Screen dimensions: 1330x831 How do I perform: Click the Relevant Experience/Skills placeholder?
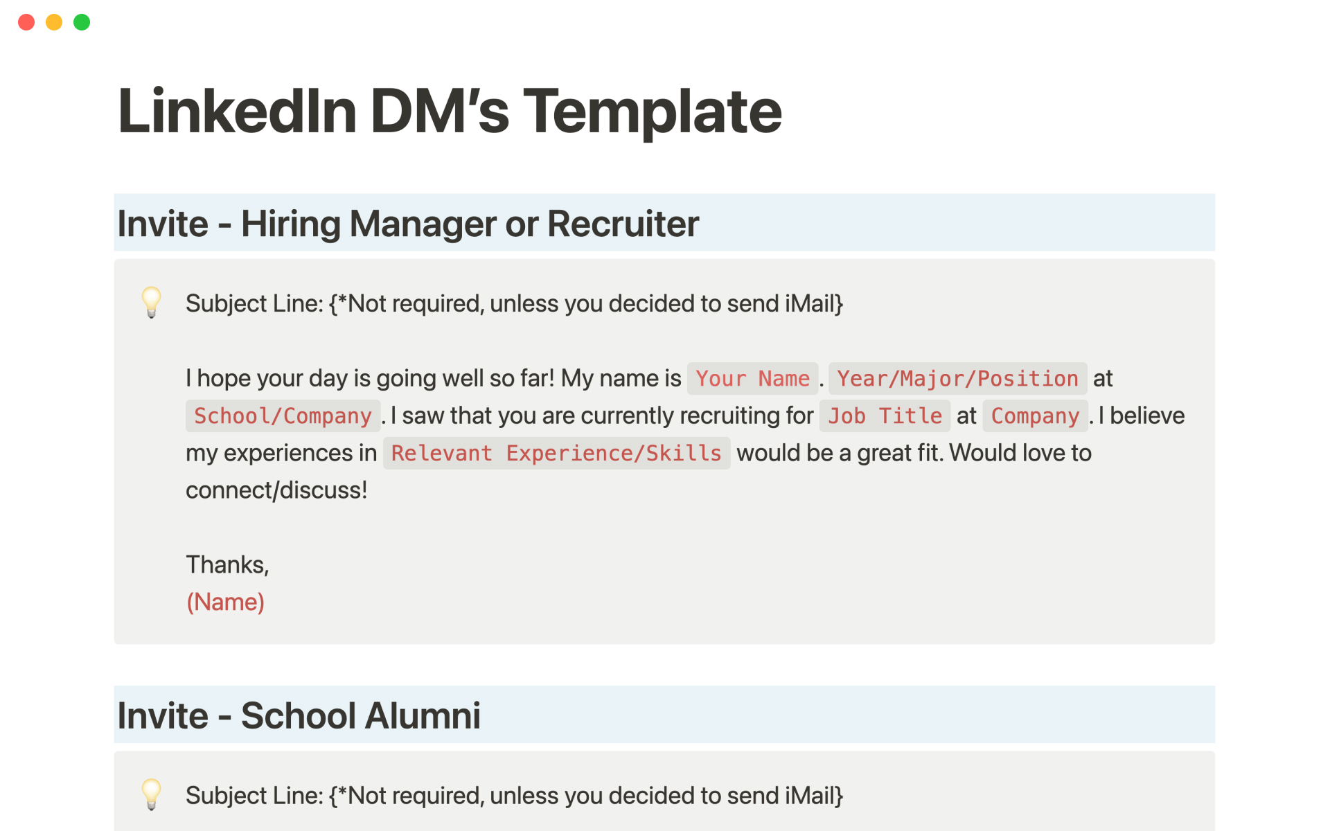tap(556, 454)
